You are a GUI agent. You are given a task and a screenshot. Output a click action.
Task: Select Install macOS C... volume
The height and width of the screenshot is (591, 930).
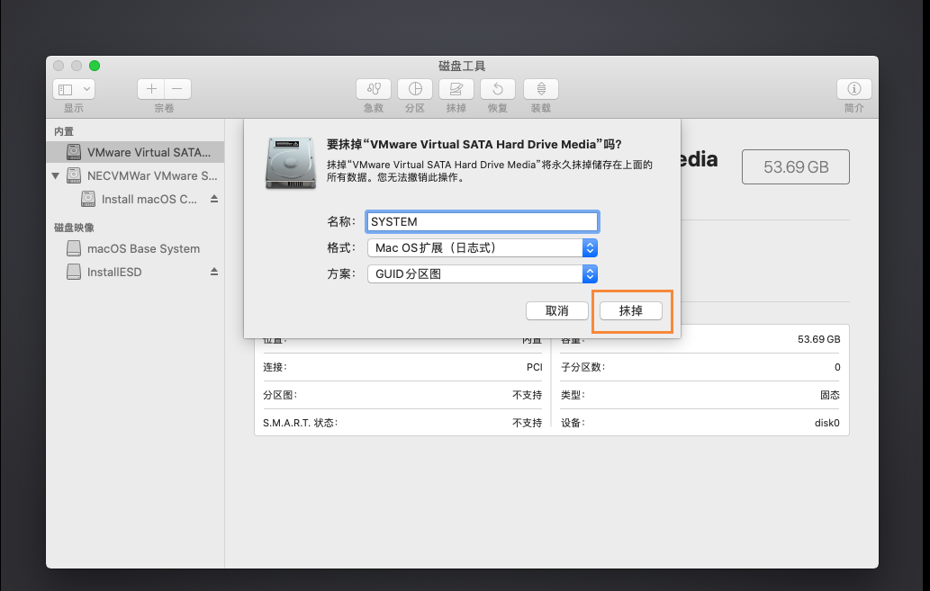149,199
